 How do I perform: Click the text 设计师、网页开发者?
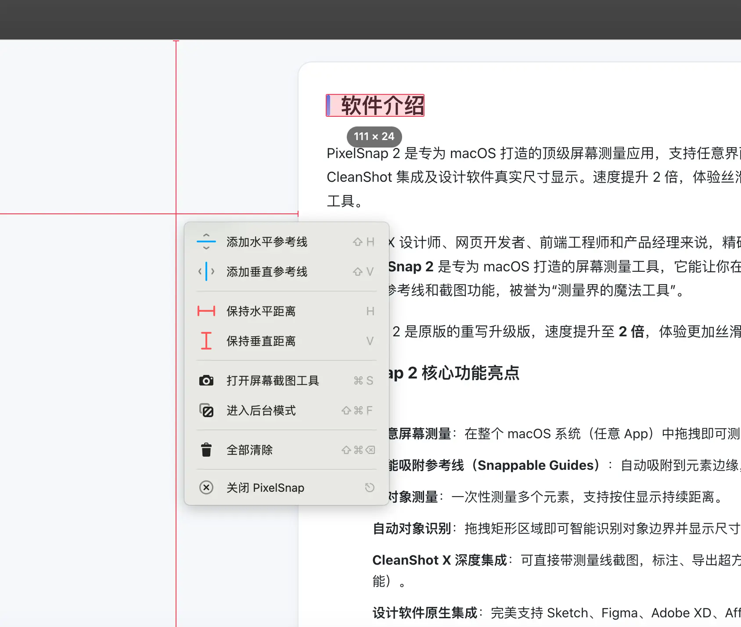(462, 242)
